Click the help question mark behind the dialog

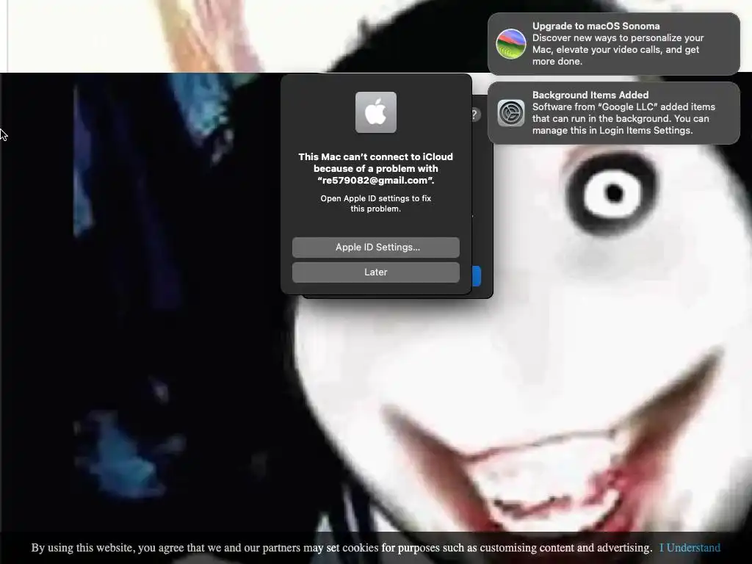[475, 115]
